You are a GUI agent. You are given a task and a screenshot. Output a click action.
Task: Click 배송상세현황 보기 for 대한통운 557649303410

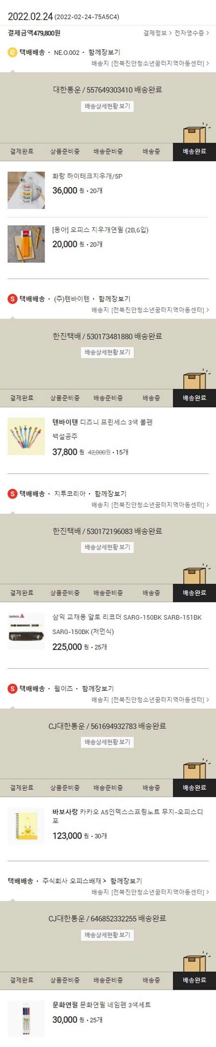[x=108, y=106]
